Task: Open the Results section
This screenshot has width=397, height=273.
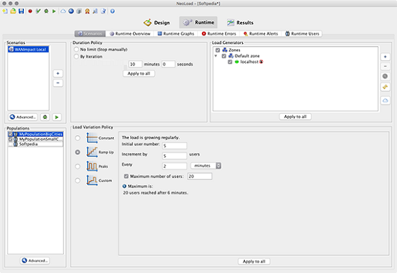Action: (240, 23)
